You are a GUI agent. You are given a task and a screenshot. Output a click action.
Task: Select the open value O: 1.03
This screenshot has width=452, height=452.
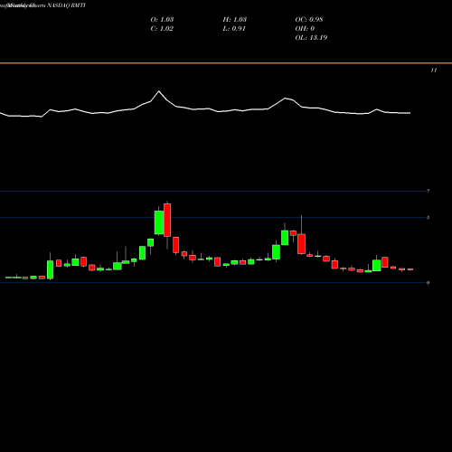pyautogui.click(x=162, y=20)
